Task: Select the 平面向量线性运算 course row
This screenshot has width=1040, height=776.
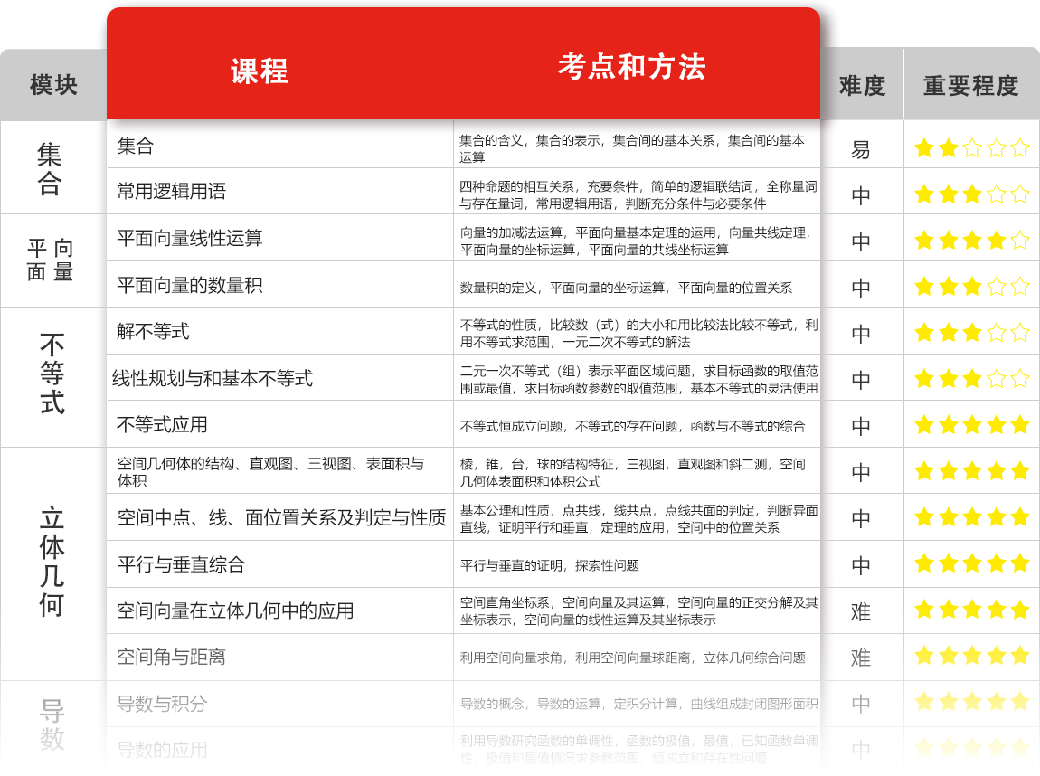Action: click(280, 238)
